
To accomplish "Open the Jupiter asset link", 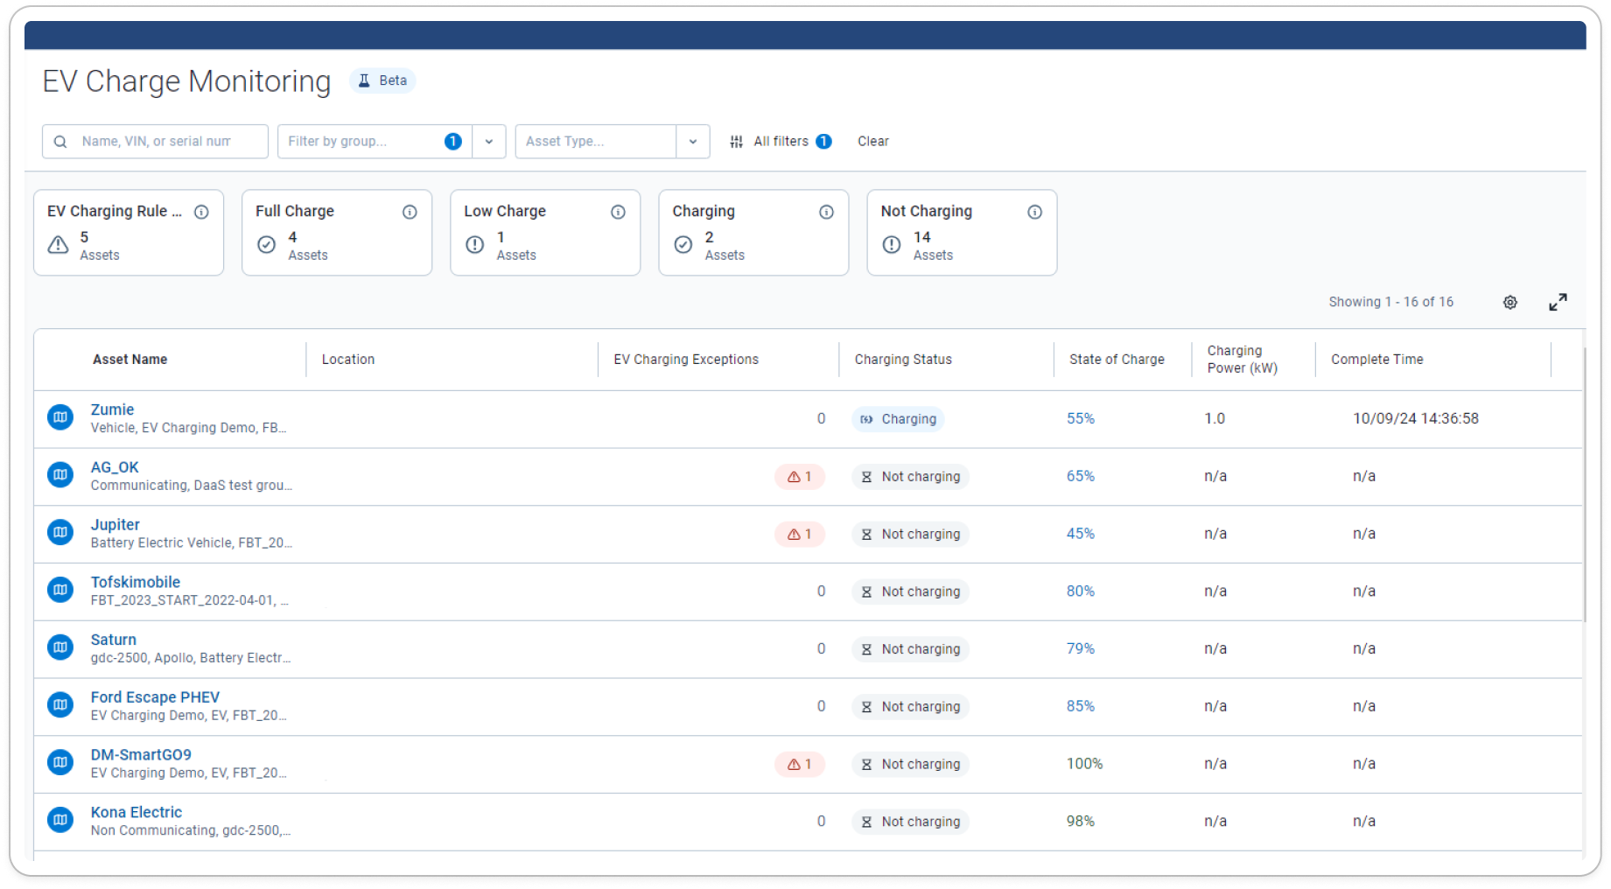I will coord(116,525).
